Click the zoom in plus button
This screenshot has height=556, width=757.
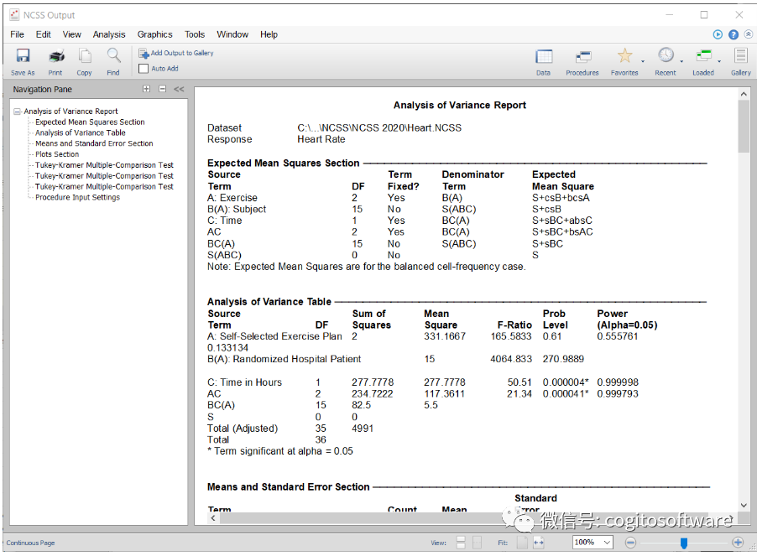coord(738,543)
